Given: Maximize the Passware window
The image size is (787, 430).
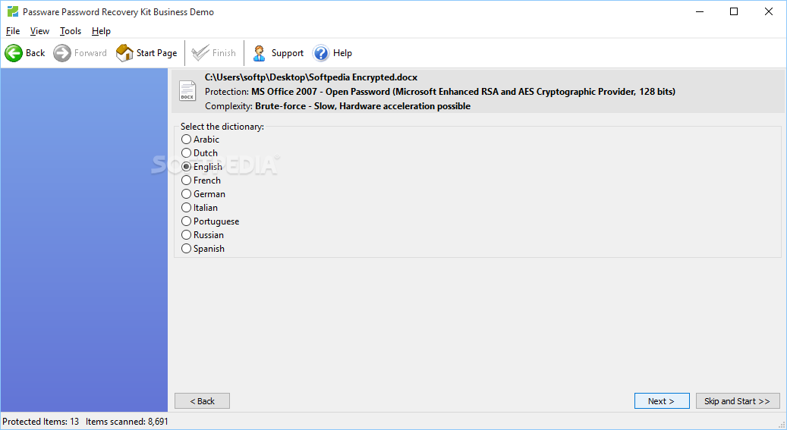Looking at the screenshot, I should 734,11.
